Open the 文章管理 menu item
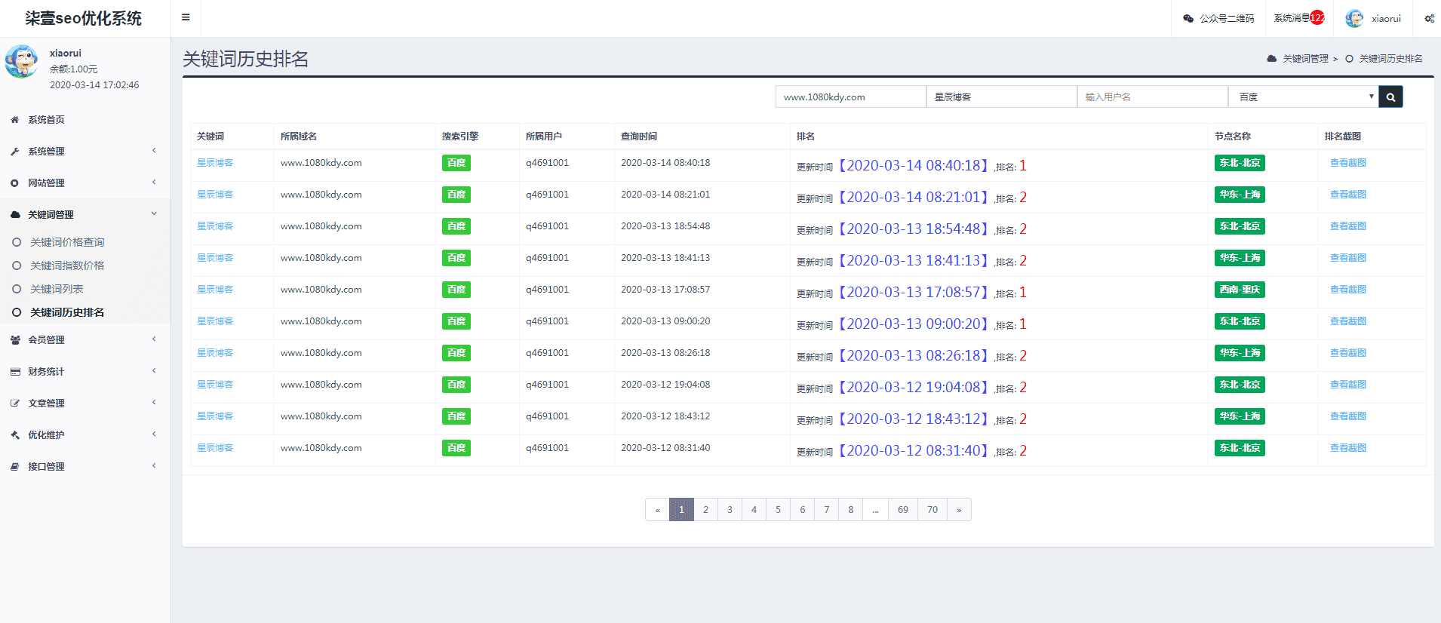This screenshot has height=623, width=1441. pyautogui.click(x=47, y=404)
